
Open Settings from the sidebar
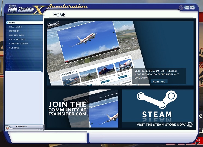[x=14, y=48]
